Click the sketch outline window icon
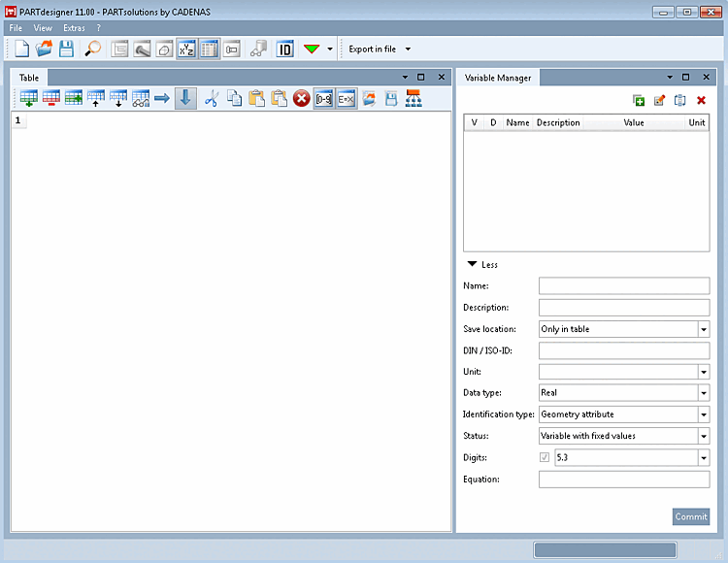 (x=164, y=49)
